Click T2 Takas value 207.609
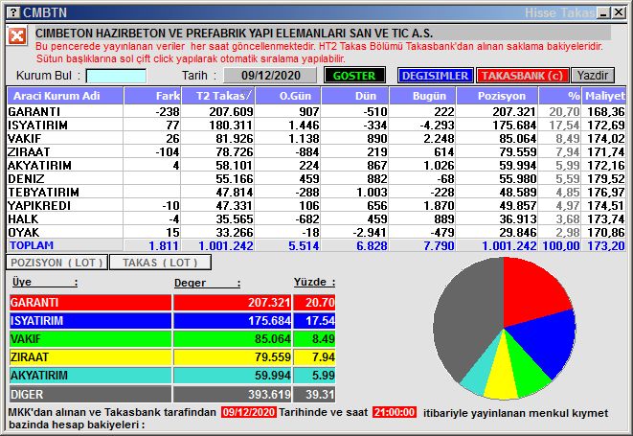633x436 pixels. (x=231, y=111)
